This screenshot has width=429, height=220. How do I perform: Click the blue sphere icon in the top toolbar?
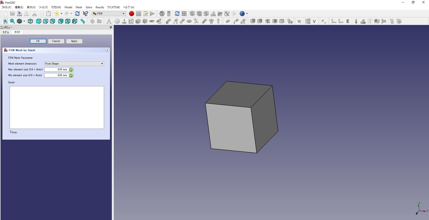242,14
